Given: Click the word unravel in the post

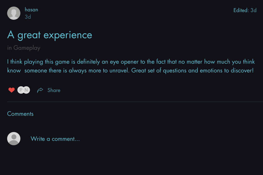Looking at the screenshot, I should [119, 70].
